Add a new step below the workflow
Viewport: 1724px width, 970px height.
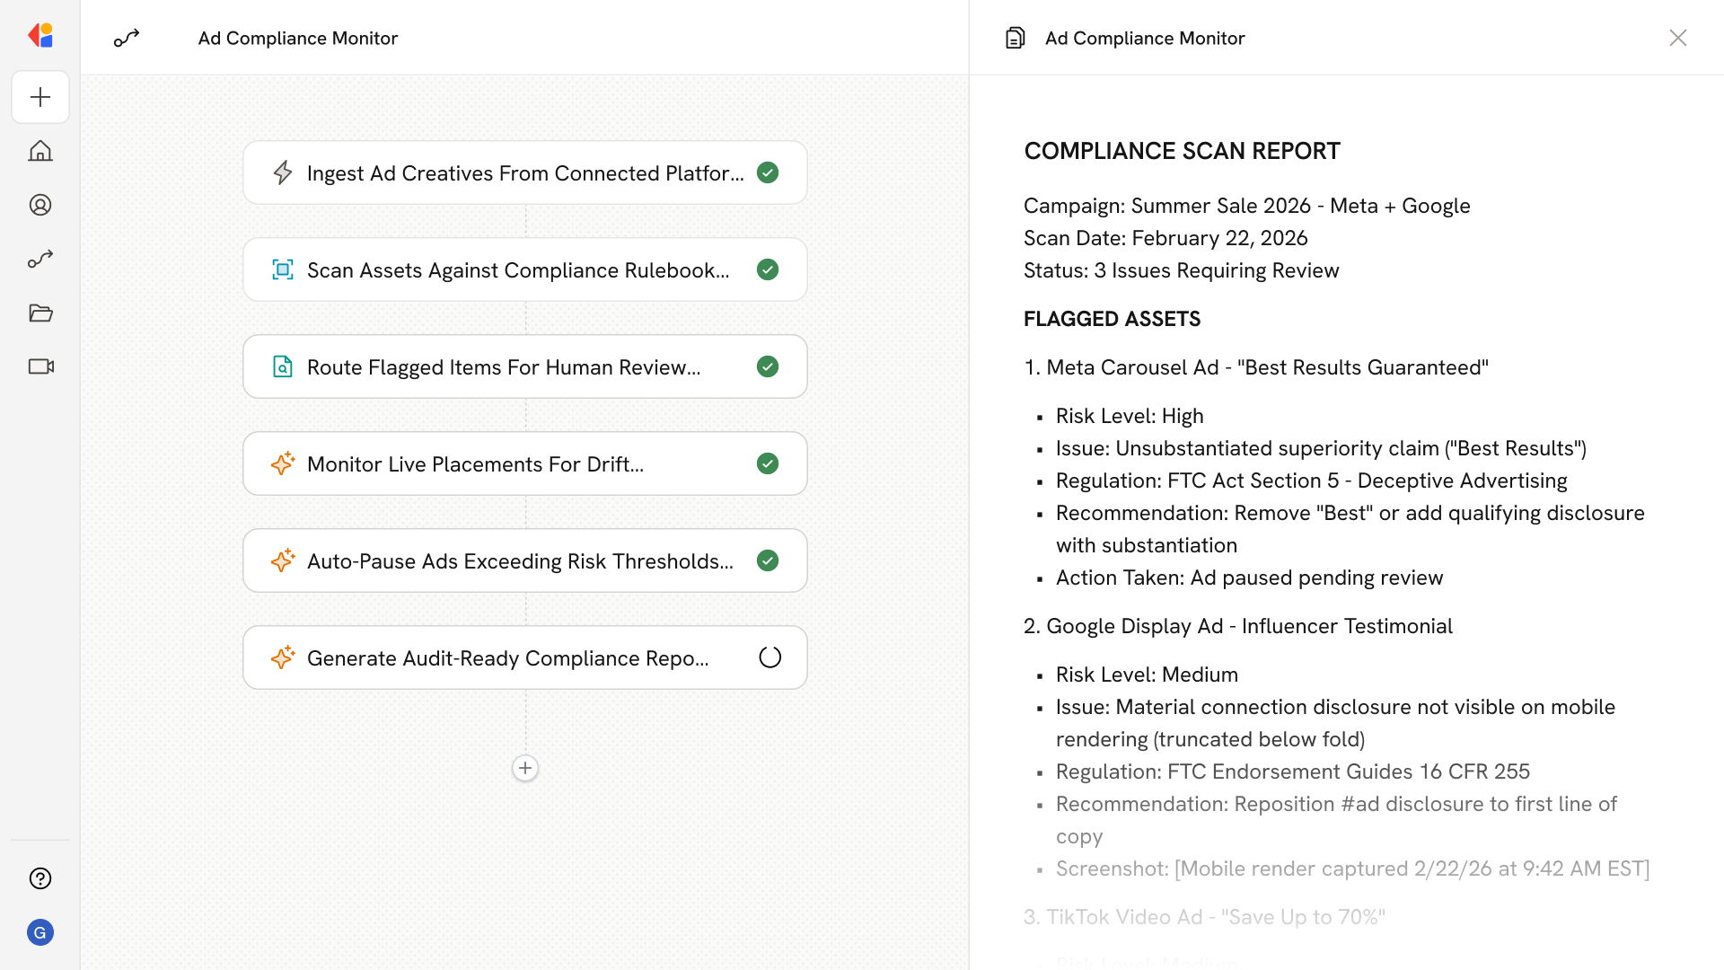pyautogui.click(x=525, y=768)
